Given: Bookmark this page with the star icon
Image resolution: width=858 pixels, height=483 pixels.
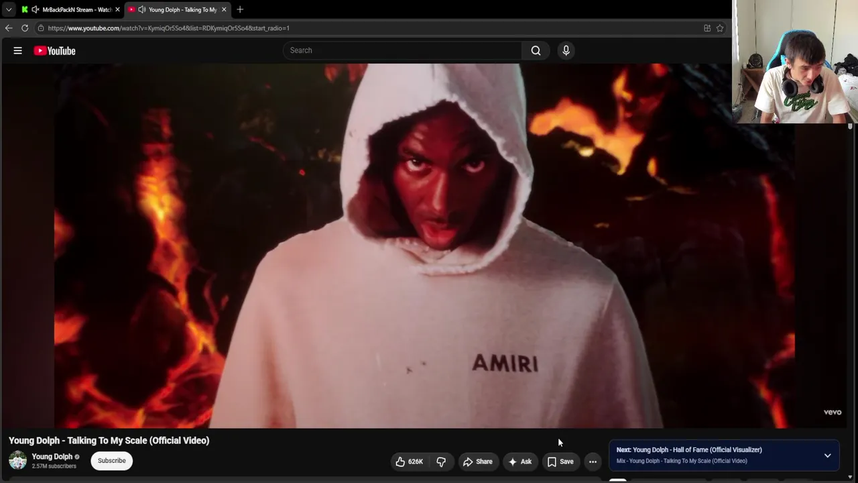Looking at the screenshot, I should coord(720,28).
